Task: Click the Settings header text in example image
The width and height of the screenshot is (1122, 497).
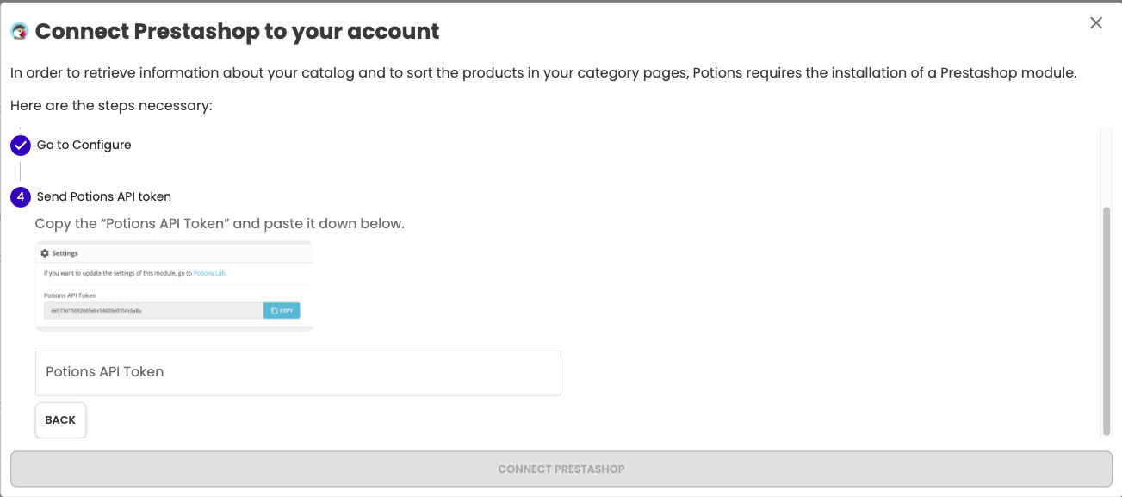Action: point(65,253)
